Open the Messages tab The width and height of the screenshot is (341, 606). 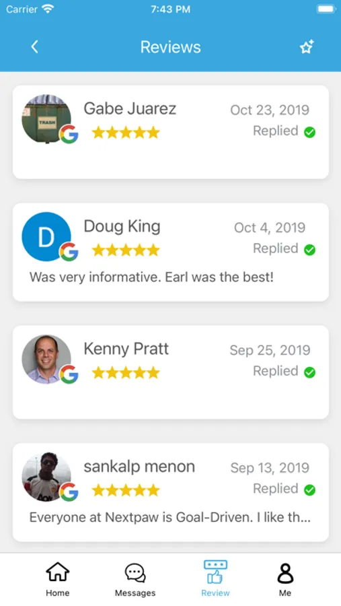click(135, 579)
